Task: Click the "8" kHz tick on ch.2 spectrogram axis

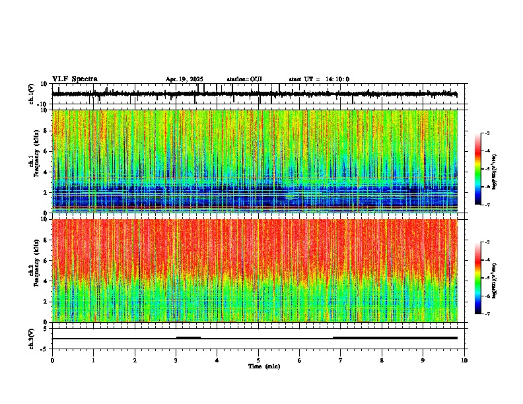Action: point(46,240)
